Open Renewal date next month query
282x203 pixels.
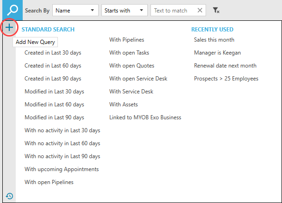click(x=225, y=66)
